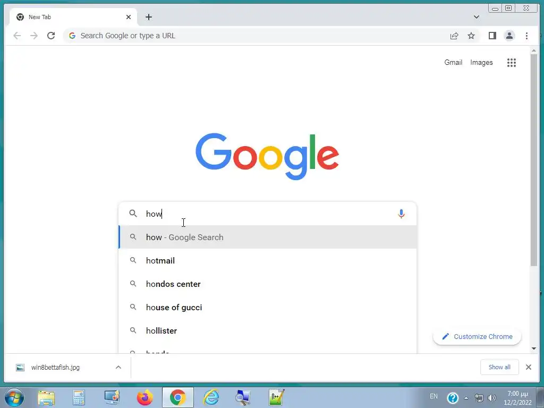Reload the current page
The width and height of the screenshot is (544, 408).
[x=51, y=36]
